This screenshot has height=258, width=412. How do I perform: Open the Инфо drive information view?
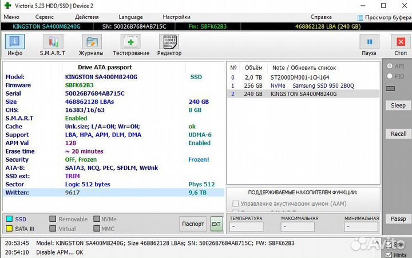click(x=15, y=45)
